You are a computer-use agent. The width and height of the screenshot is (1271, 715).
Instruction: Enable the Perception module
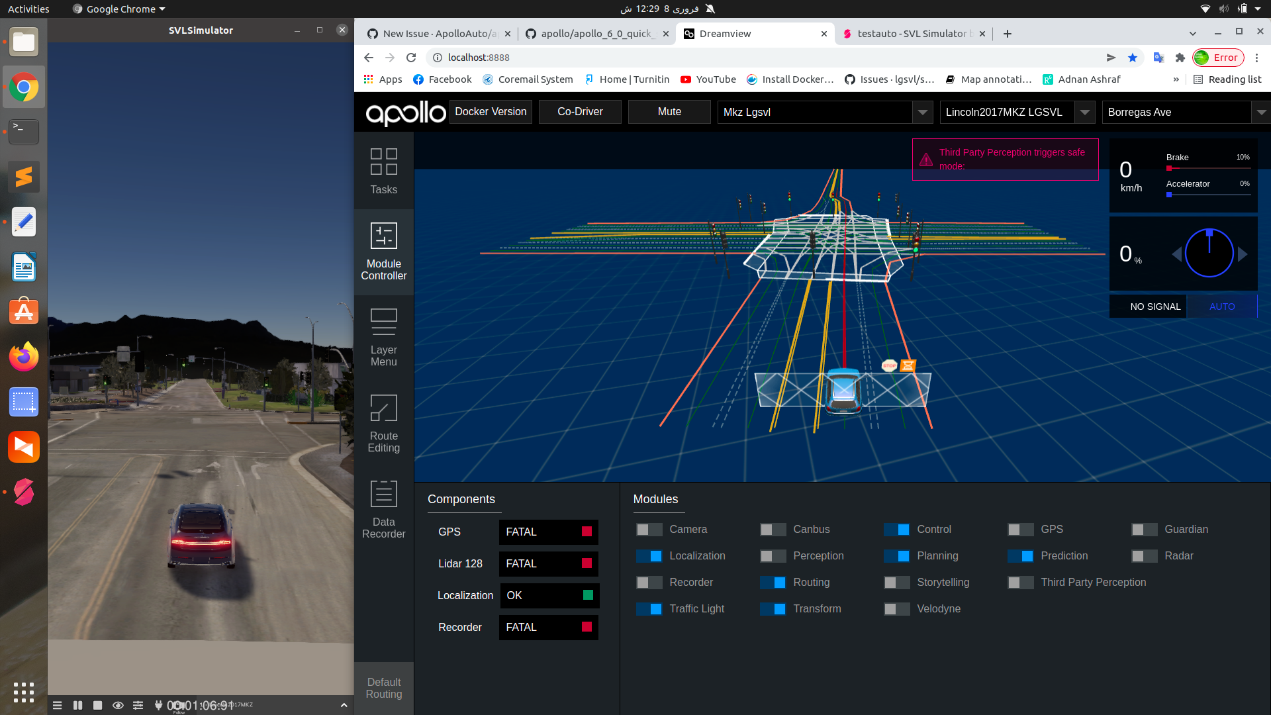coord(773,556)
